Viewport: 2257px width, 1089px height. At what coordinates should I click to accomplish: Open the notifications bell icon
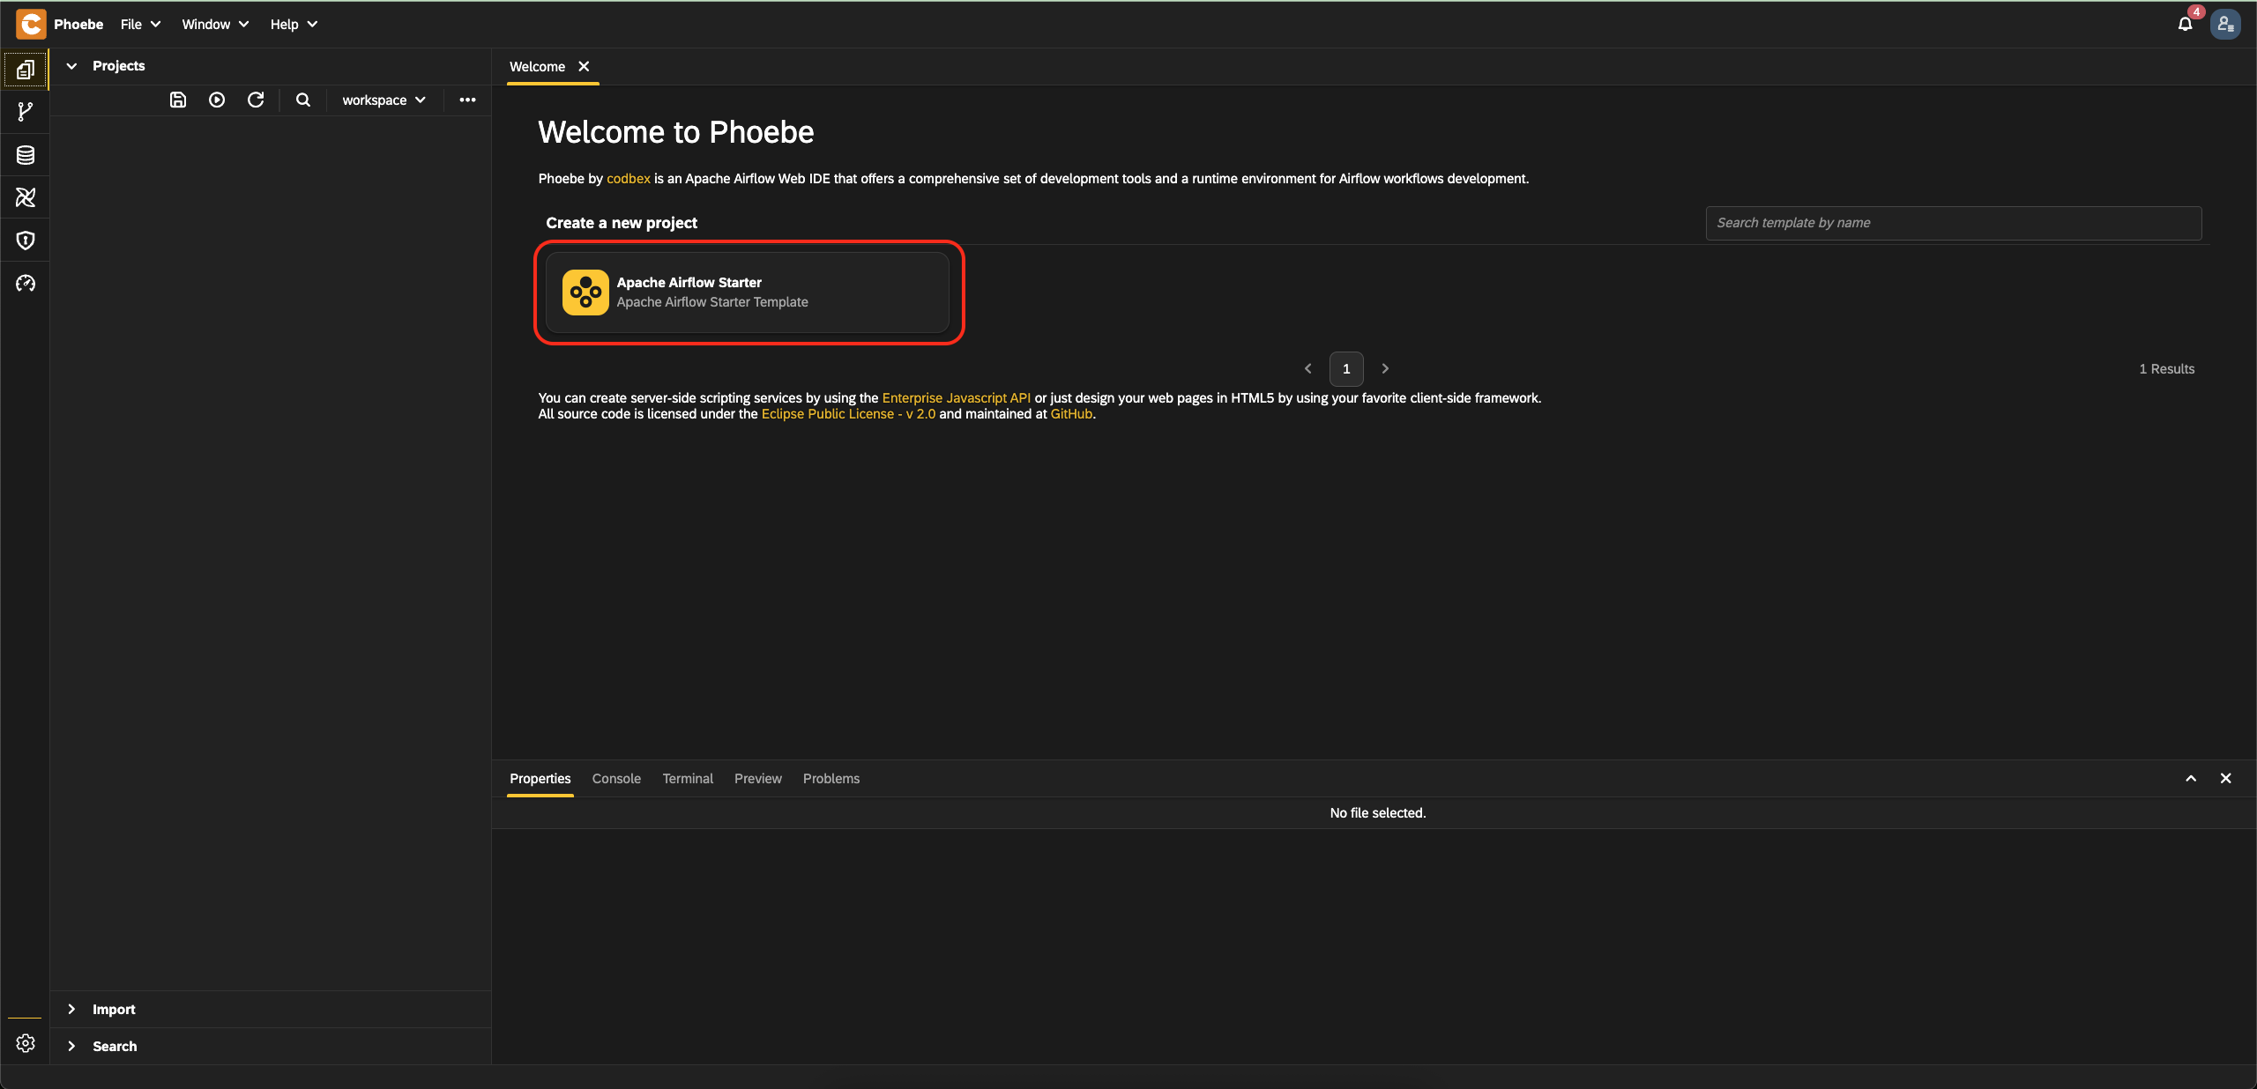coord(2185,24)
